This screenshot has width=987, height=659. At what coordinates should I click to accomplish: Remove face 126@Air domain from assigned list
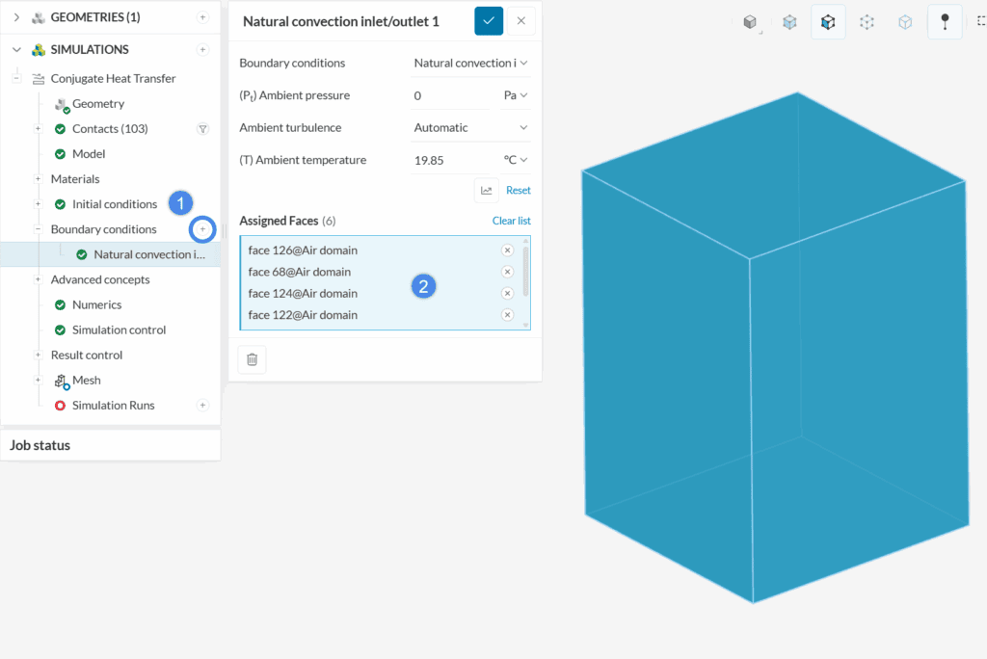coord(507,250)
